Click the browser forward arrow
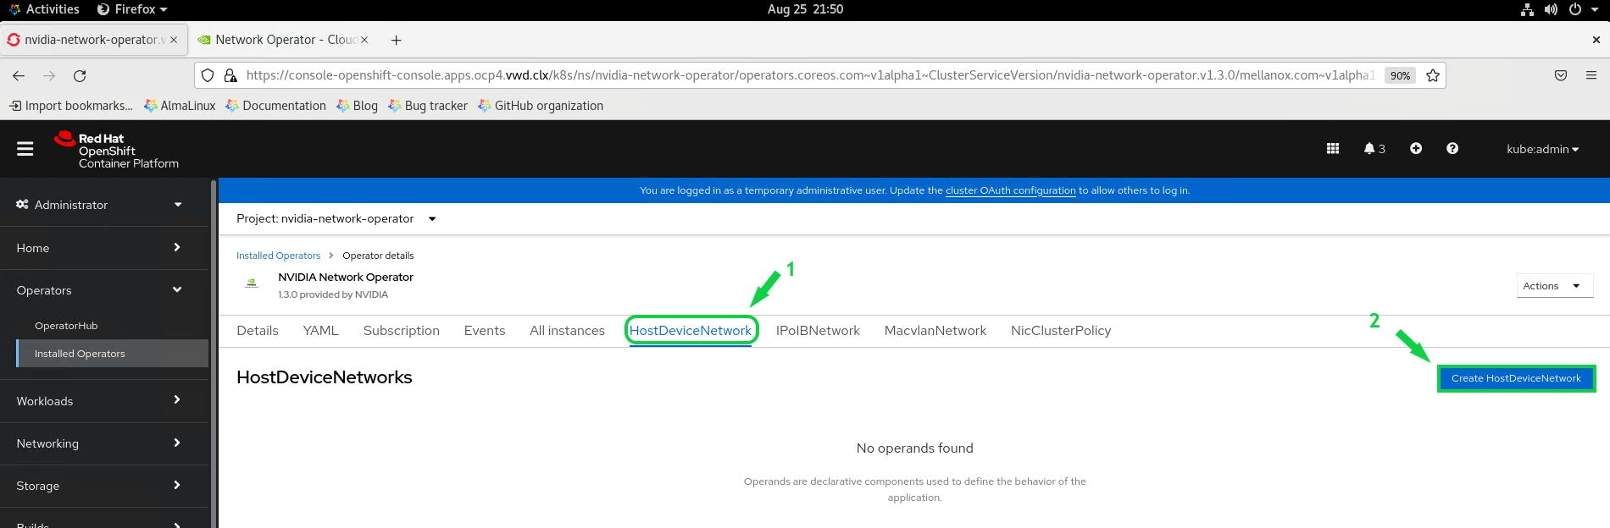Viewport: 1610px width, 528px height. [x=49, y=76]
